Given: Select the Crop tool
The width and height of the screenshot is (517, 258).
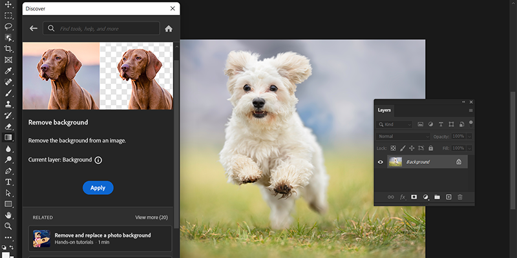Looking at the screenshot, I should pyautogui.click(x=8, y=49).
